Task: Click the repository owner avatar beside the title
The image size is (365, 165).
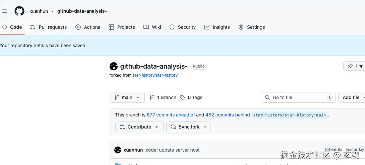Action: pyautogui.click(x=114, y=66)
